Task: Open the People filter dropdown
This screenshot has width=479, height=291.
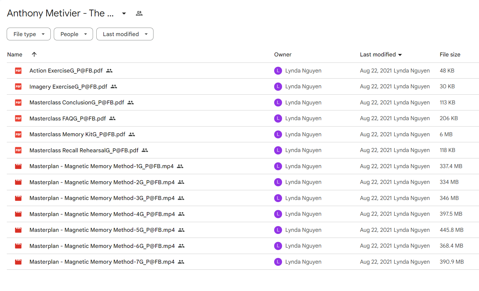Action: tap(73, 34)
